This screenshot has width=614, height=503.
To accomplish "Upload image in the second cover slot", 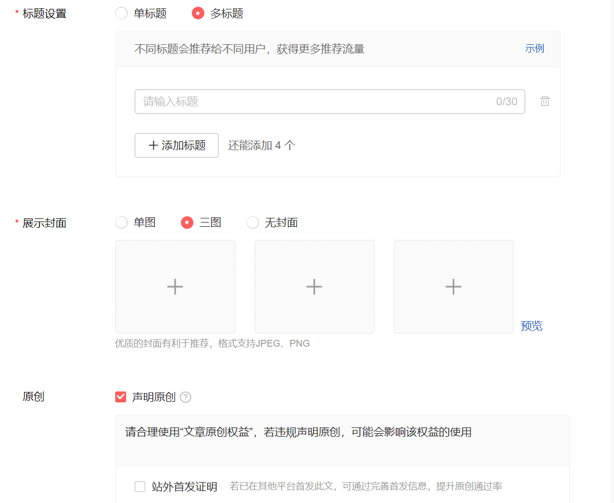I will 314,287.
